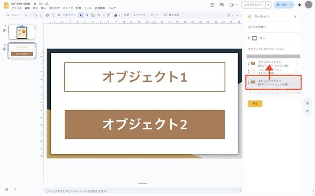Print the presentation
This screenshot has width=315, height=196.
coord(47,15)
